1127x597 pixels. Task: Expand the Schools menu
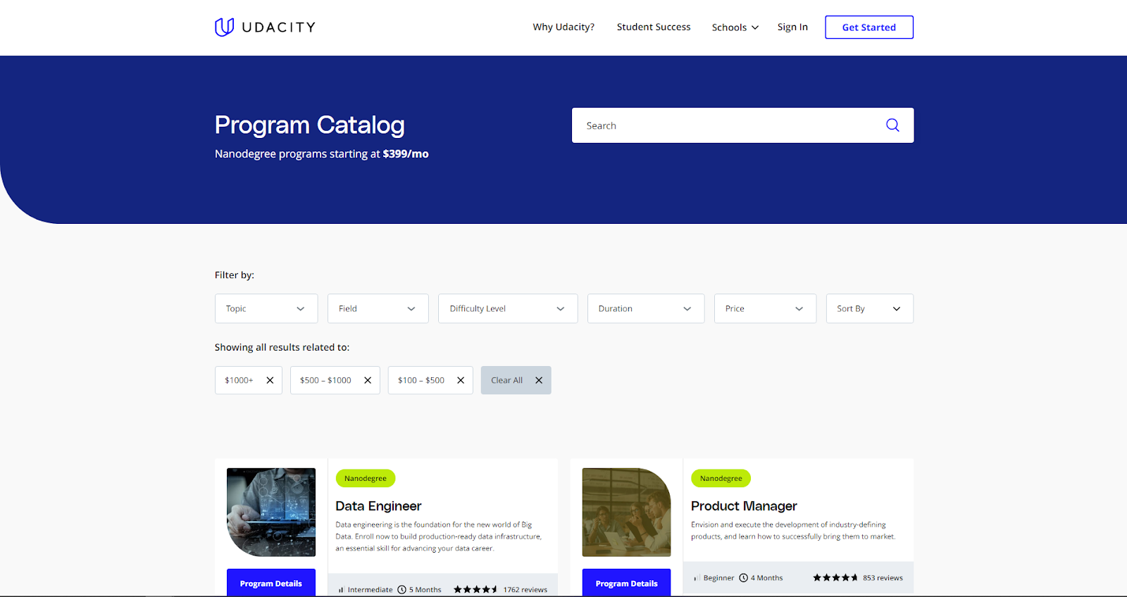pyautogui.click(x=735, y=27)
